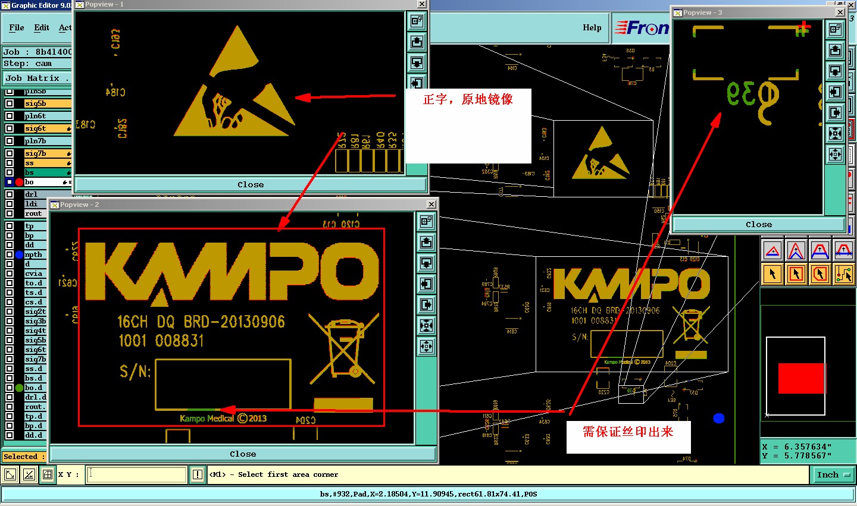Click the green color dot on bo.d layer

pyautogui.click(x=19, y=388)
